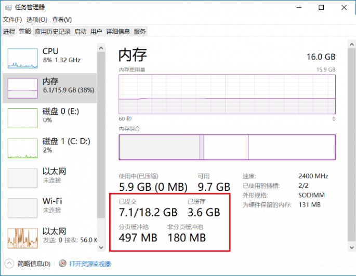Click the 资源监视器 icon at bottom
Image resolution: width=356 pixels, height=276 pixels.
(63, 264)
